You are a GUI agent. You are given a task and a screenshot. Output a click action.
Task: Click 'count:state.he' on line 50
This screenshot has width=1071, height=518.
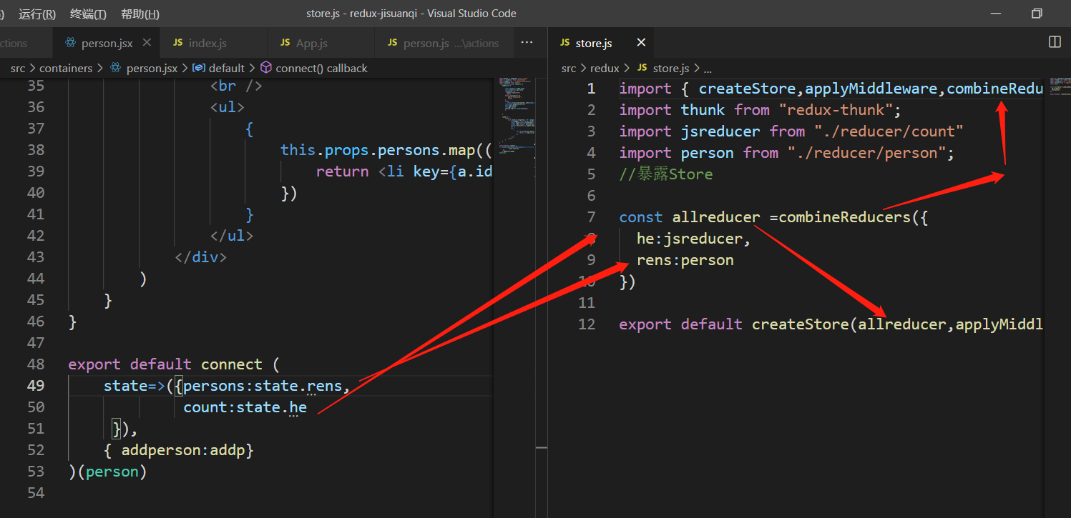pyautogui.click(x=245, y=407)
